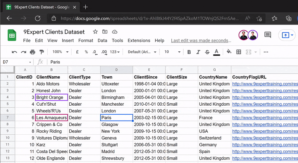The width and height of the screenshot is (298, 163).
Task: Select the Paint format tool
Action: 41,52
